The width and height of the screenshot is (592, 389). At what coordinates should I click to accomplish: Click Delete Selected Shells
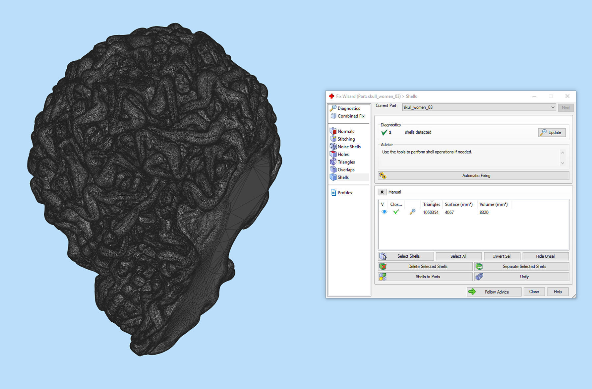tap(425, 266)
